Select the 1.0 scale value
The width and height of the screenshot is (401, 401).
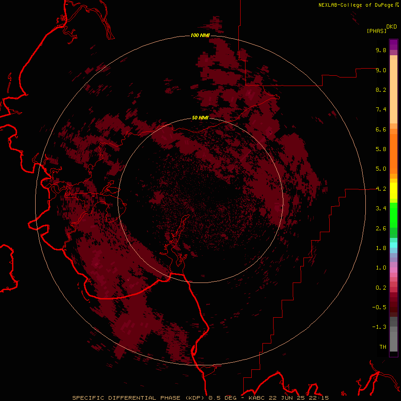381,268
